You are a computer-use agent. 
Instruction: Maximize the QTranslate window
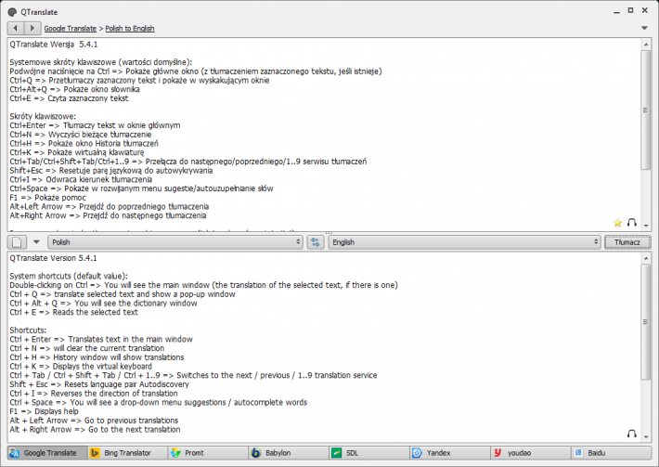click(630, 10)
